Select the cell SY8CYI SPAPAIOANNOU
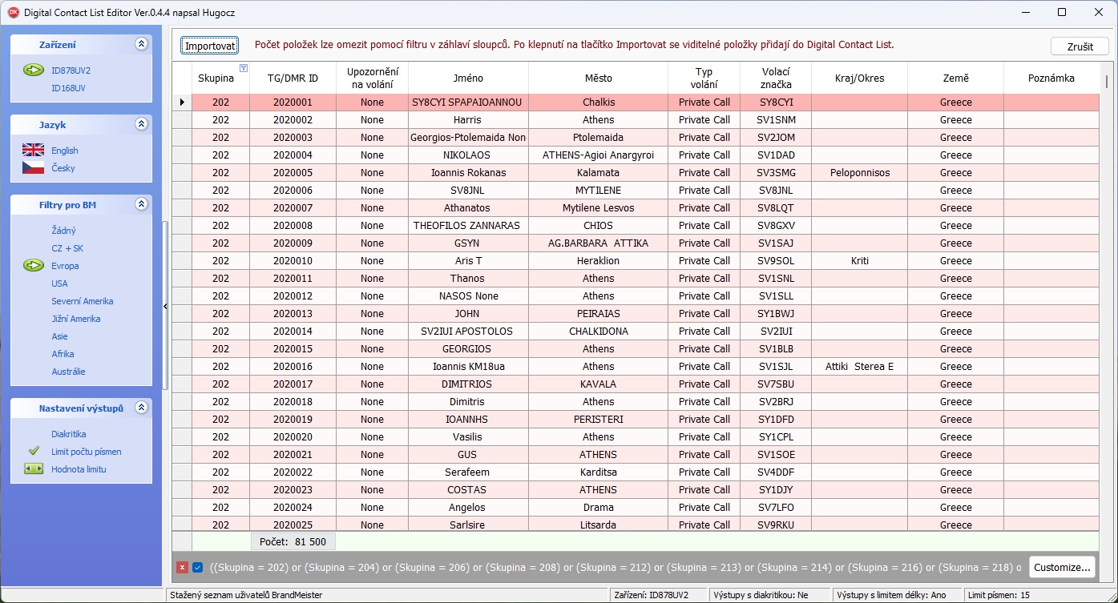Screen dimensions: 1118x603 tap(466, 102)
